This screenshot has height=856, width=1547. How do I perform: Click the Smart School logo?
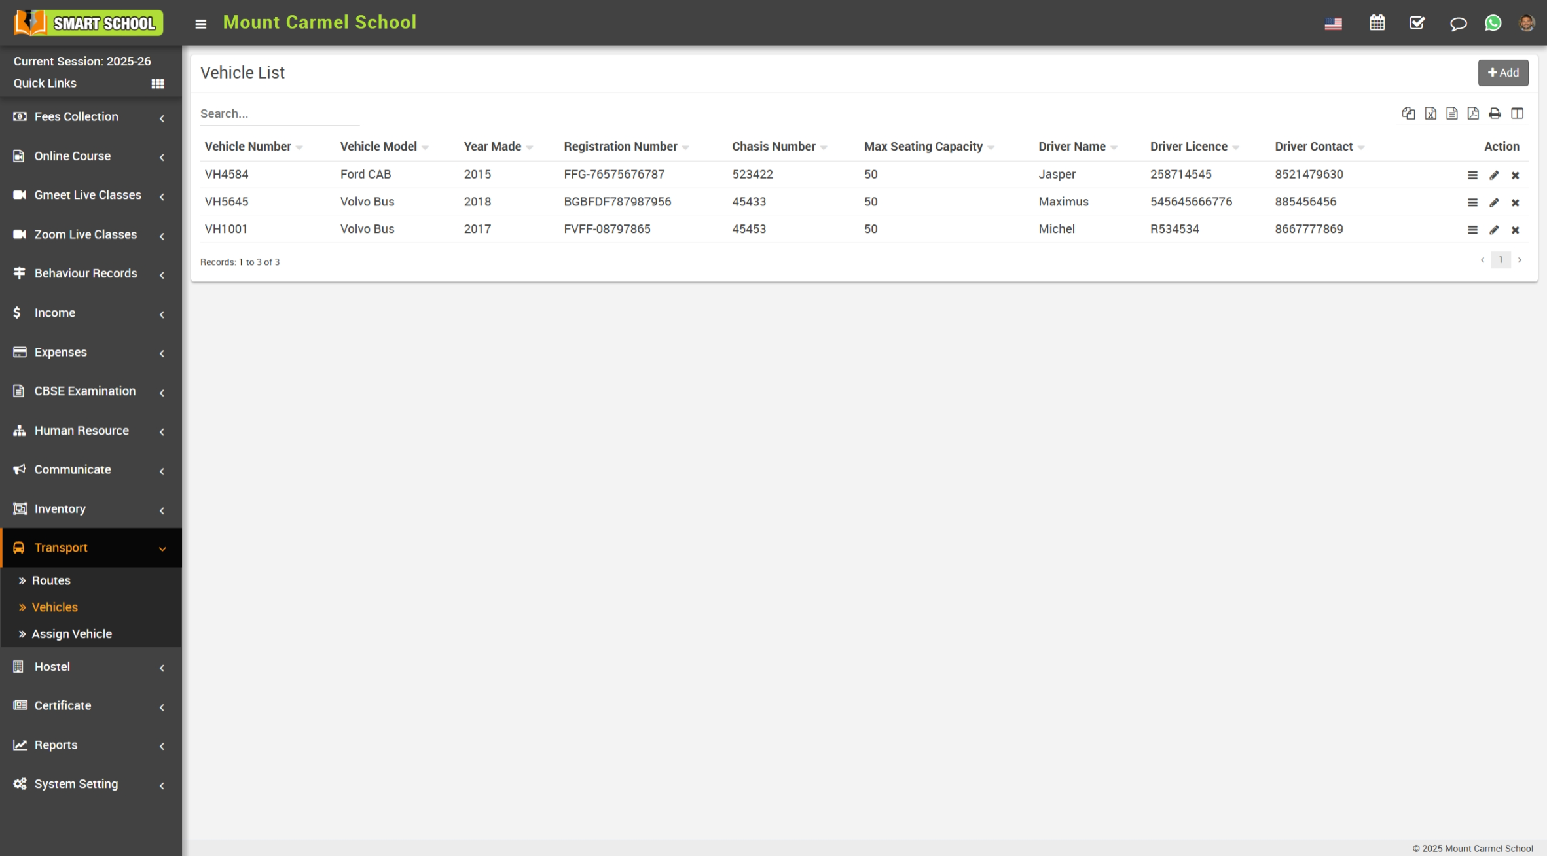point(88,23)
